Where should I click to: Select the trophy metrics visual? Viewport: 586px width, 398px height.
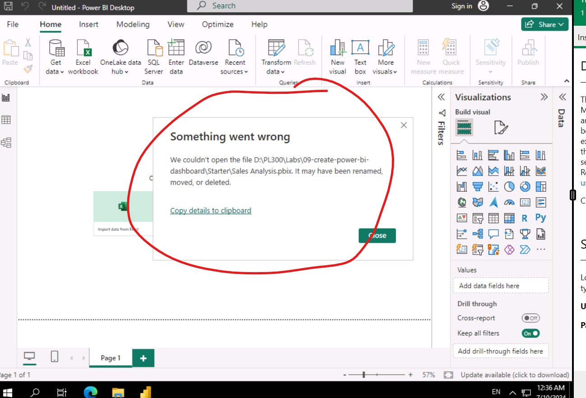coord(525,234)
